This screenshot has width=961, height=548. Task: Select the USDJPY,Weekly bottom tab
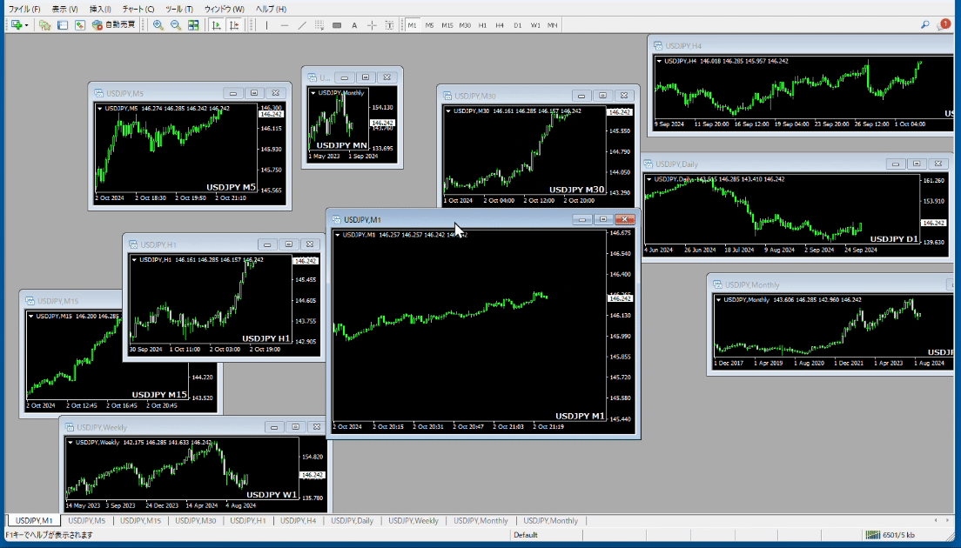point(413,521)
